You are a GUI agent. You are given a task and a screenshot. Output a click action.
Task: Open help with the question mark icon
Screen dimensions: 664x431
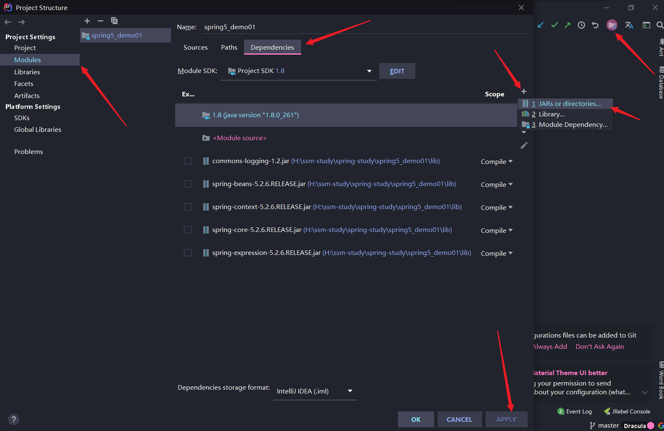click(13, 419)
